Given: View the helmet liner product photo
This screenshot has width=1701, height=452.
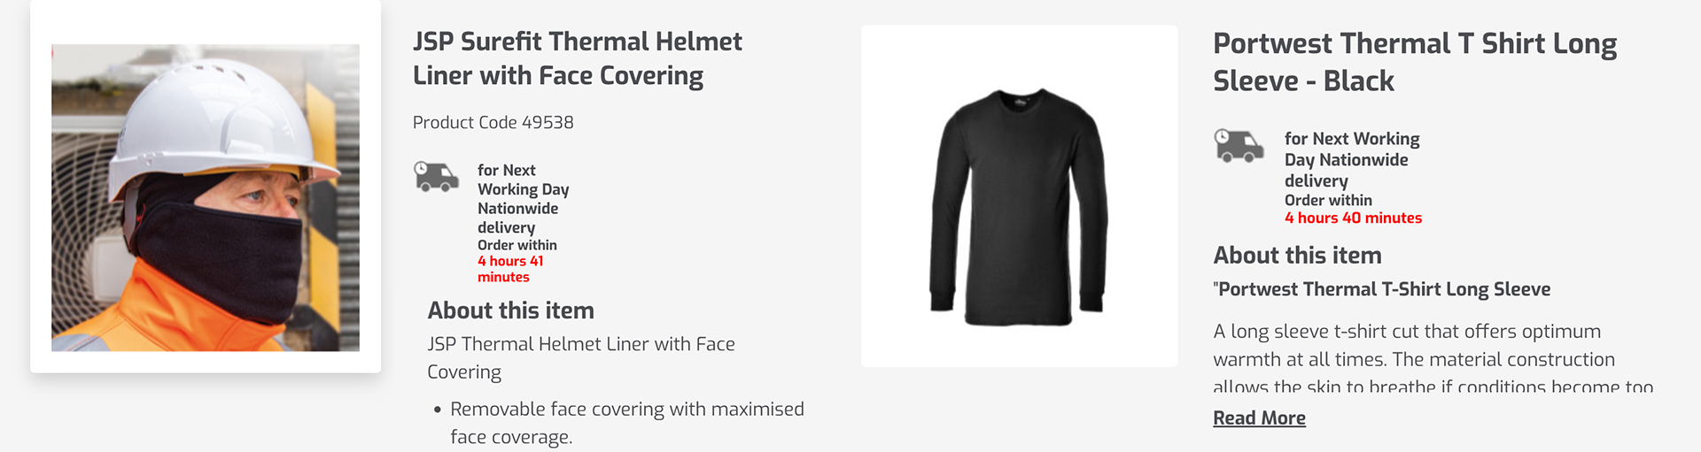Looking at the screenshot, I should (206, 198).
